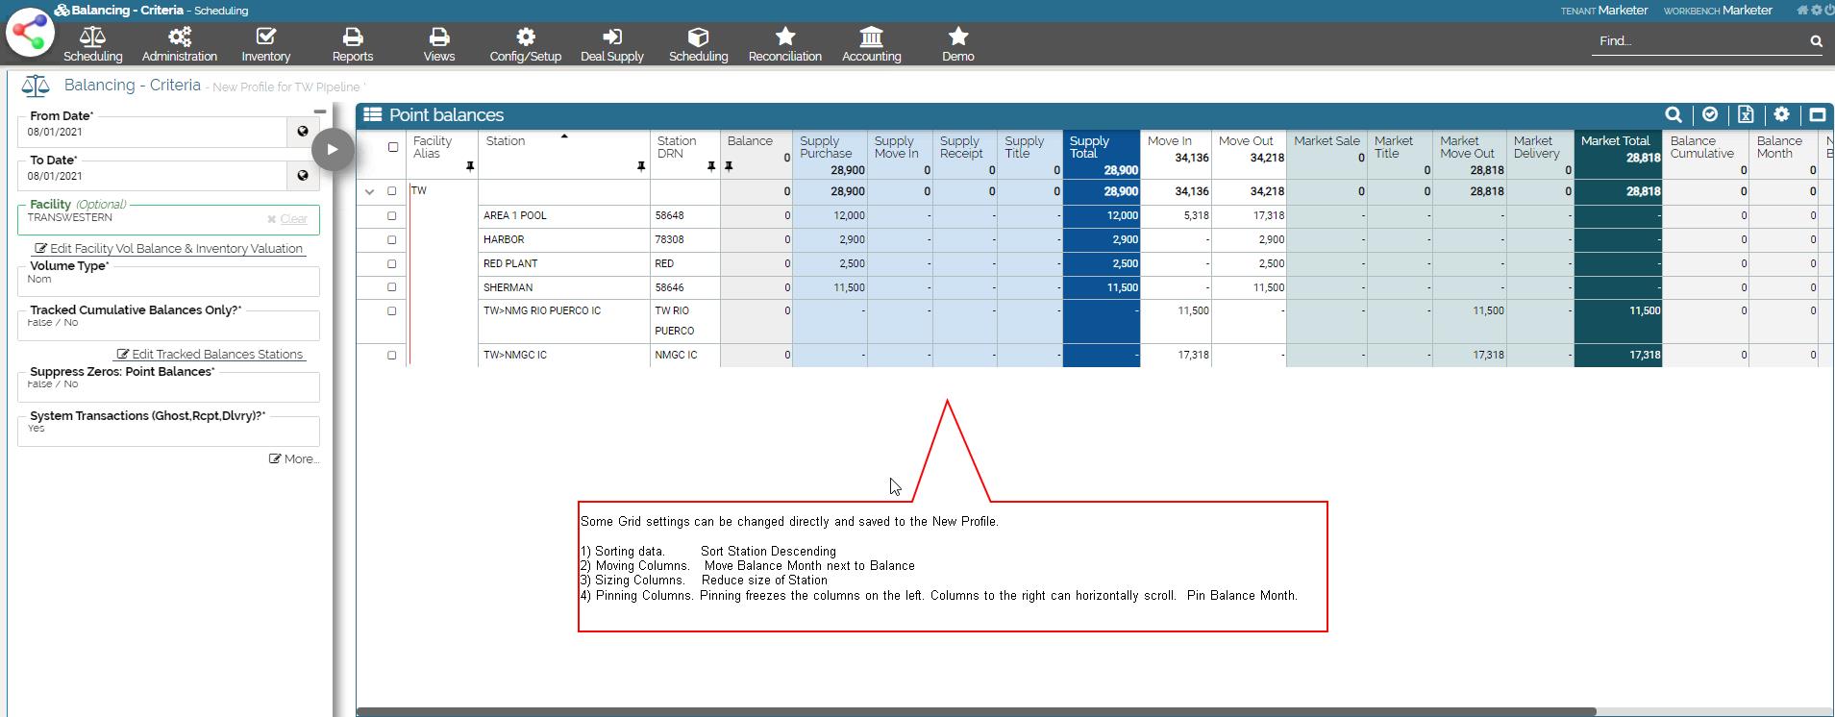1835x717 pixels.
Task: Clear the Facility selection
Action: [x=287, y=219]
